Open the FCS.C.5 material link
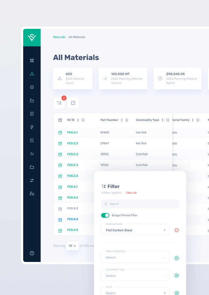This screenshot has width=209, height=295. 72,176
